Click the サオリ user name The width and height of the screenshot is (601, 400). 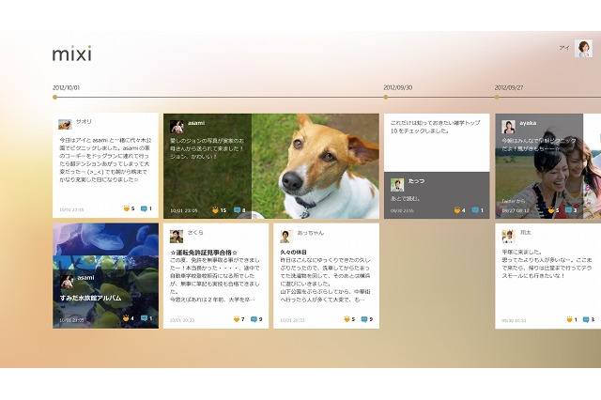(x=84, y=121)
